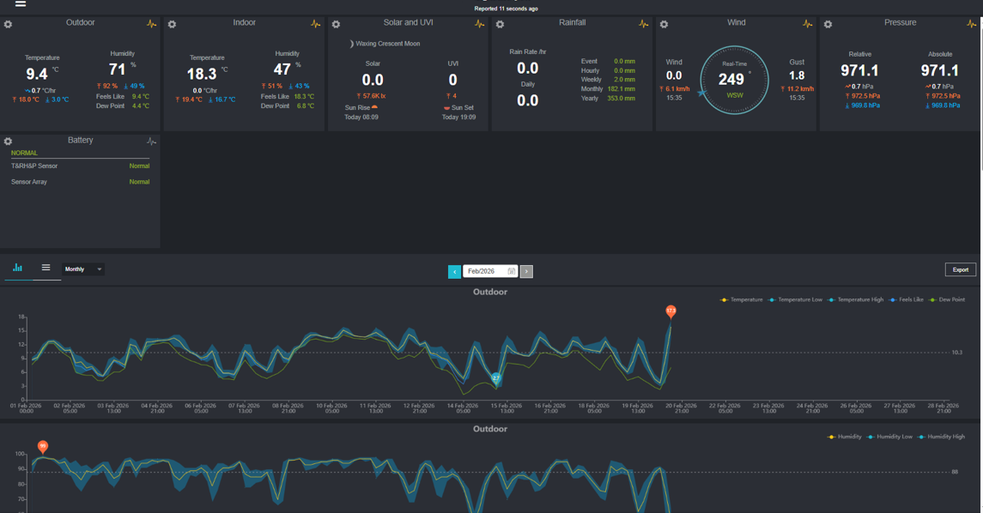Hide Dew Point series in legend
The width and height of the screenshot is (983, 513).
(x=947, y=300)
